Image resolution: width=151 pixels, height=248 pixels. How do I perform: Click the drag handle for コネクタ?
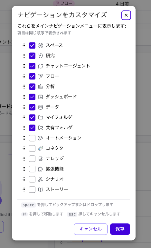[24, 148]
